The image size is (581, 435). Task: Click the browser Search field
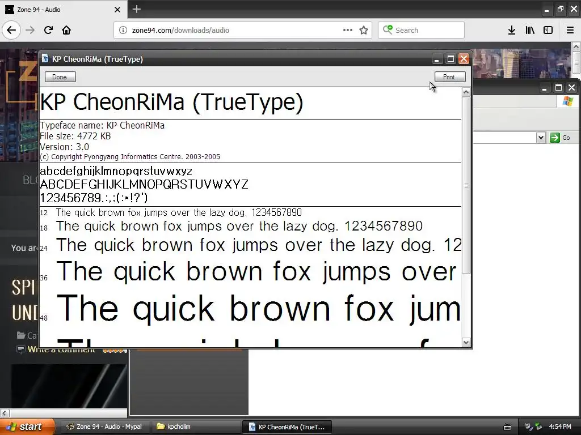click(421, 30)
